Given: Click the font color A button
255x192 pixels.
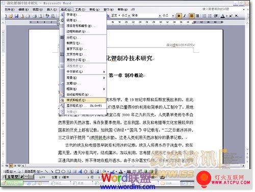Looking at the screenshot, I should (222, 16).
